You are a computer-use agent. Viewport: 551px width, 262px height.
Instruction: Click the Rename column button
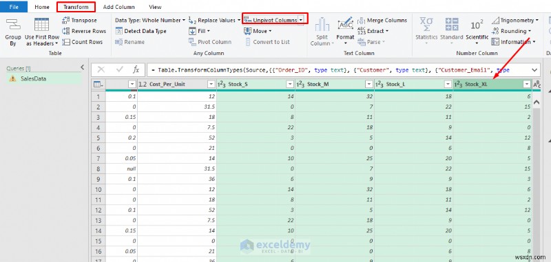[129, 42]
